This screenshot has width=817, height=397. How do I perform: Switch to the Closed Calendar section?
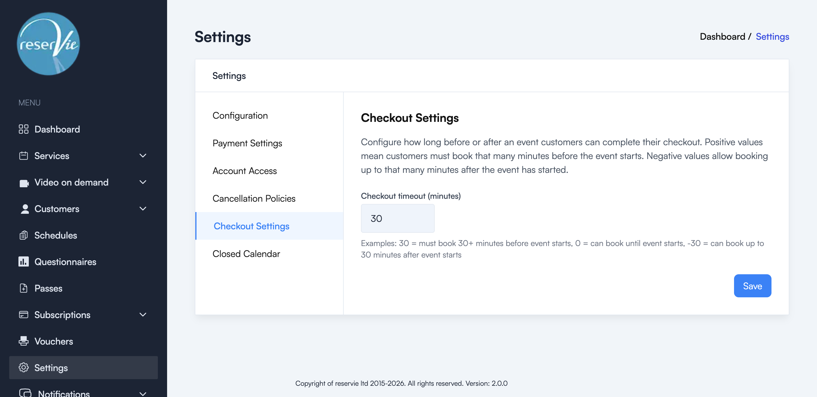point(246,254)
